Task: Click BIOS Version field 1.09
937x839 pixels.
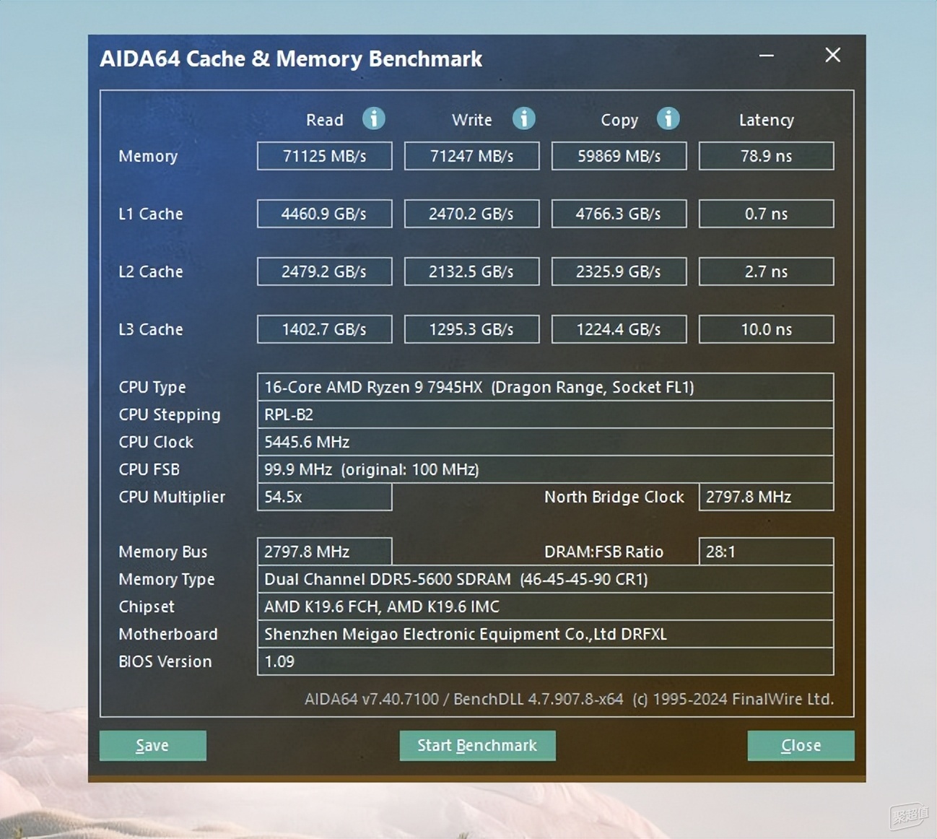Action: click(x=546, y=661)
